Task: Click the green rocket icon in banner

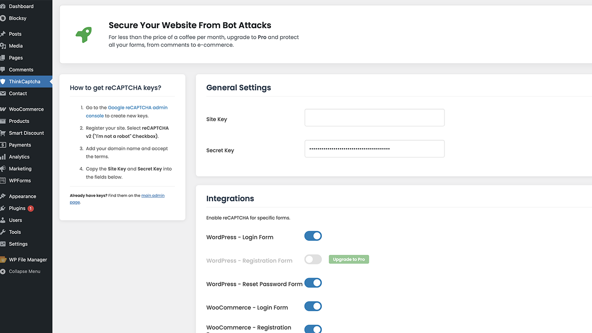Action: [84, 34]
